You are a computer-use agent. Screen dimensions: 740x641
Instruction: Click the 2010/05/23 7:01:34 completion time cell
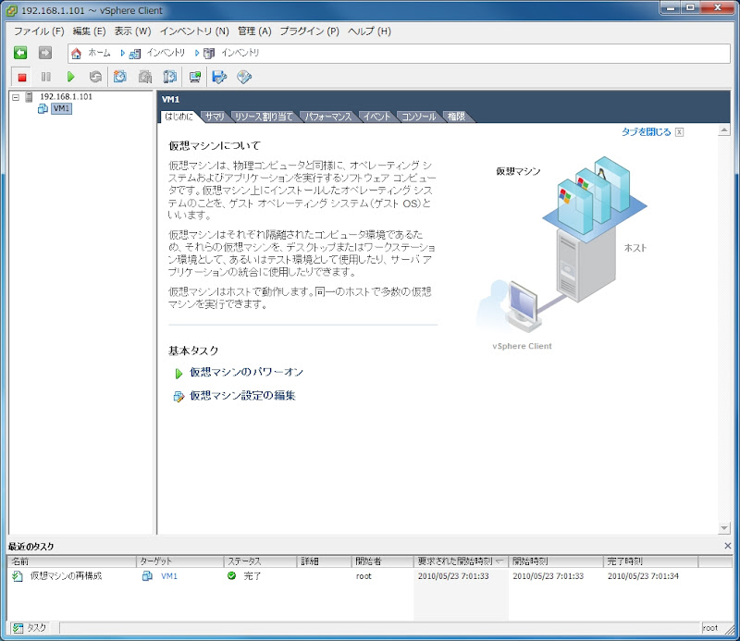pyautogui.click(x=643, y=576)
